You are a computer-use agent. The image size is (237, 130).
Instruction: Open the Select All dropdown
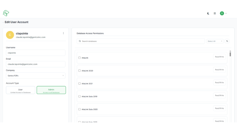point(215,41)
